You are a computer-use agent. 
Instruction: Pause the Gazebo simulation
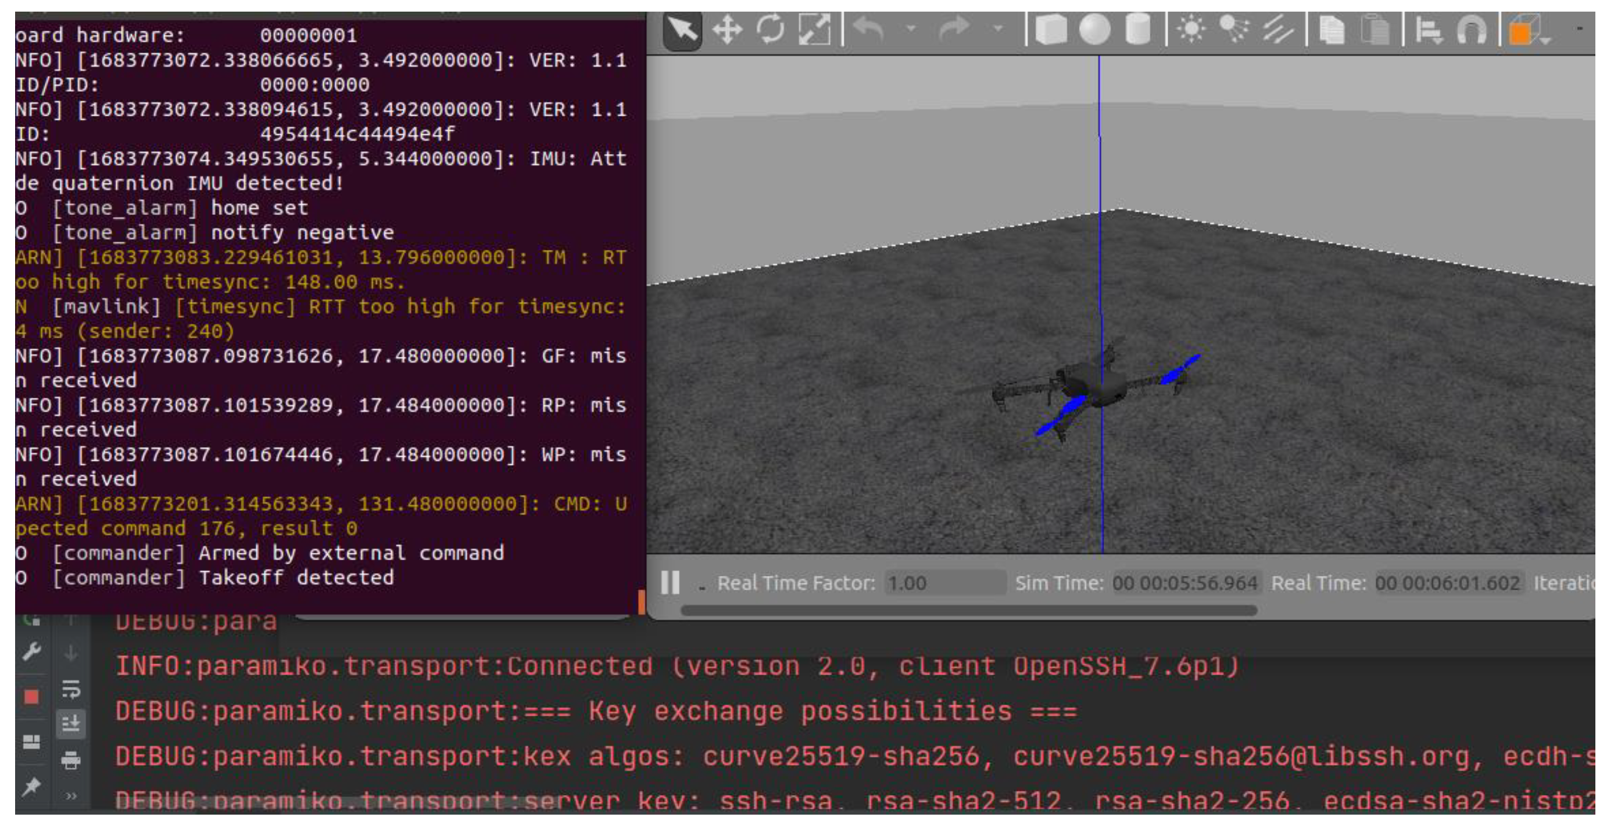click(671, 583)
